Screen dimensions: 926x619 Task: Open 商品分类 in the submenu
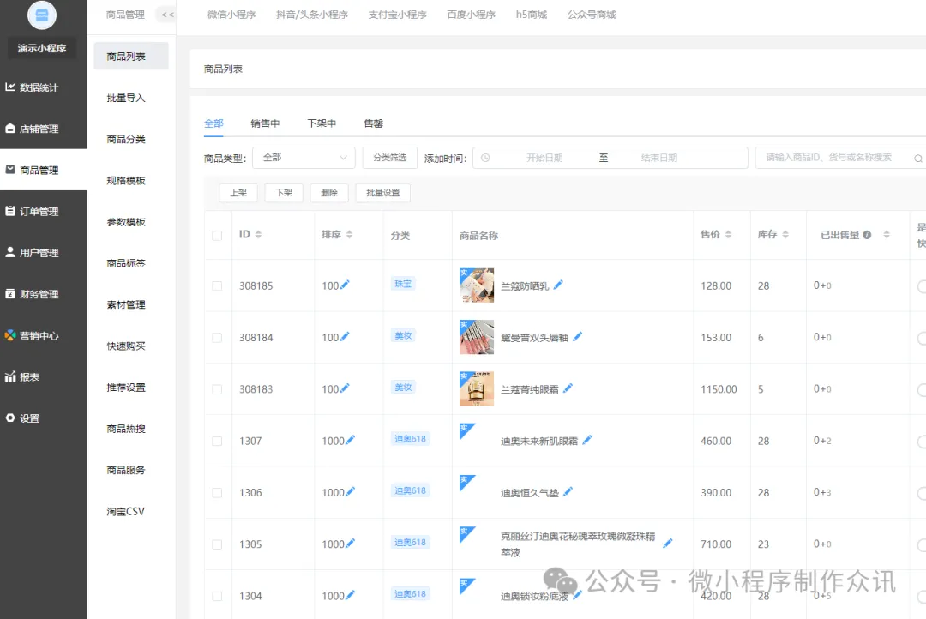[126, 140]
